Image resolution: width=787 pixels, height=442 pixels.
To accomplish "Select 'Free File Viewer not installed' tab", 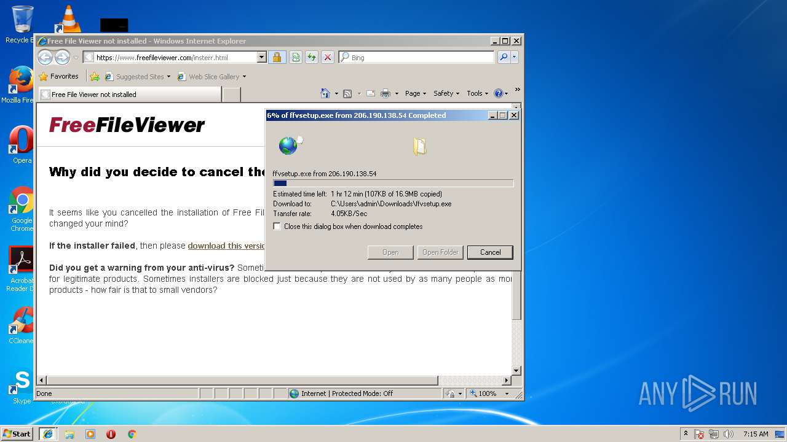I will coord(130,95).
